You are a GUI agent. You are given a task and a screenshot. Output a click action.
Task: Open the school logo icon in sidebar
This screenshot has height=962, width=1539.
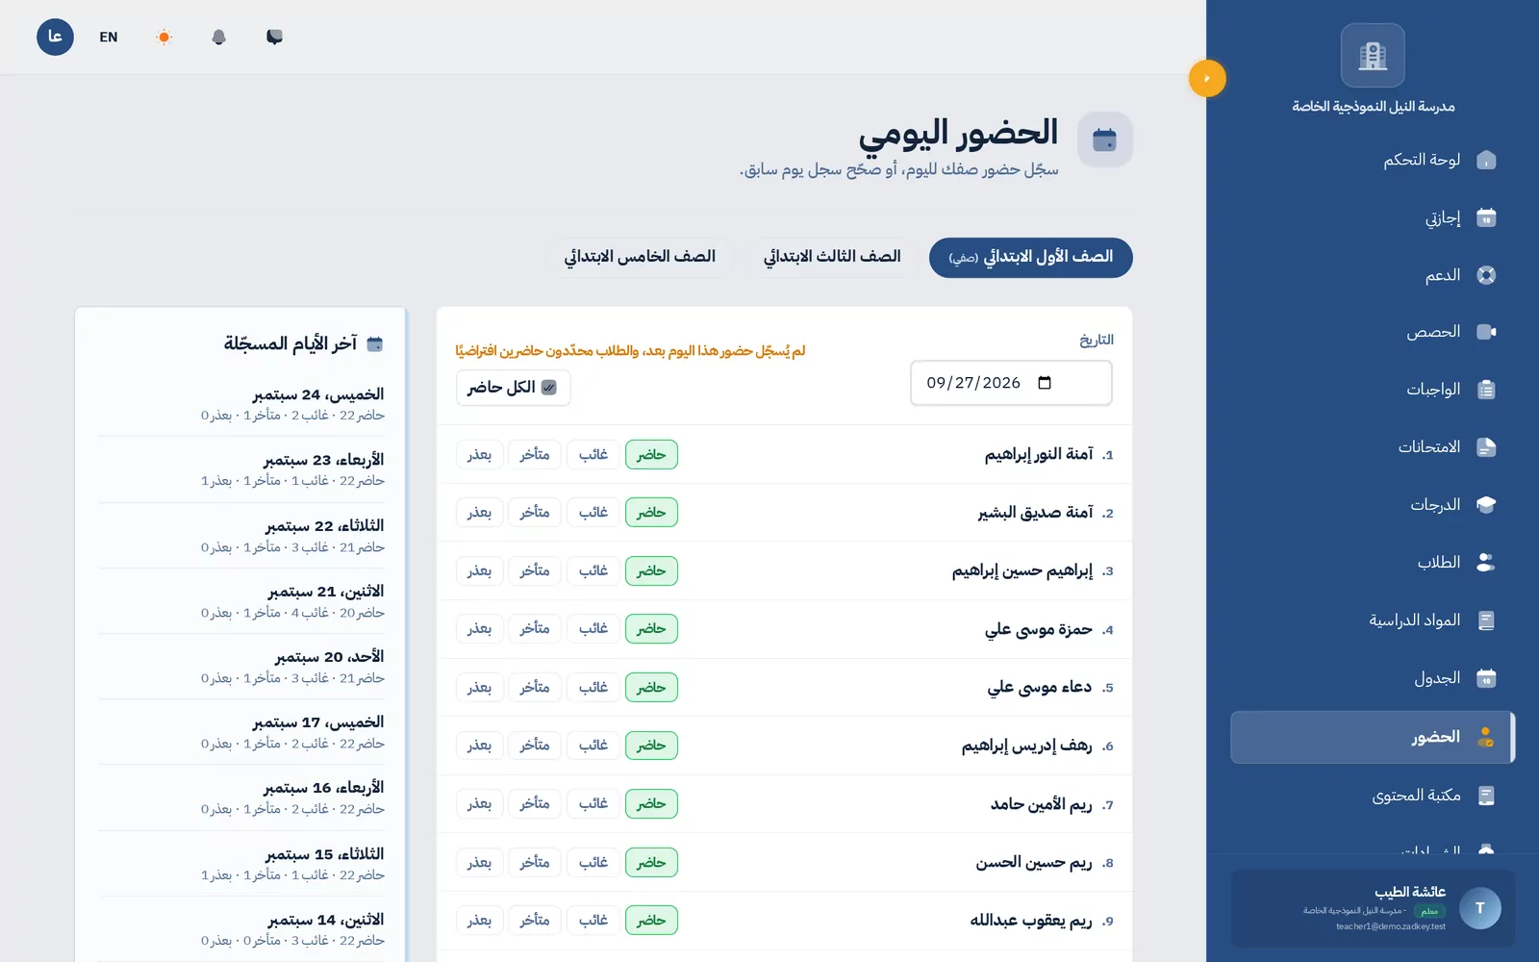[1373, 56]
